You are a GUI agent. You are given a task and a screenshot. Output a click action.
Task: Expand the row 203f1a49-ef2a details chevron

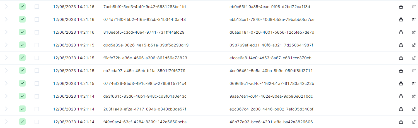coord(6,109)
